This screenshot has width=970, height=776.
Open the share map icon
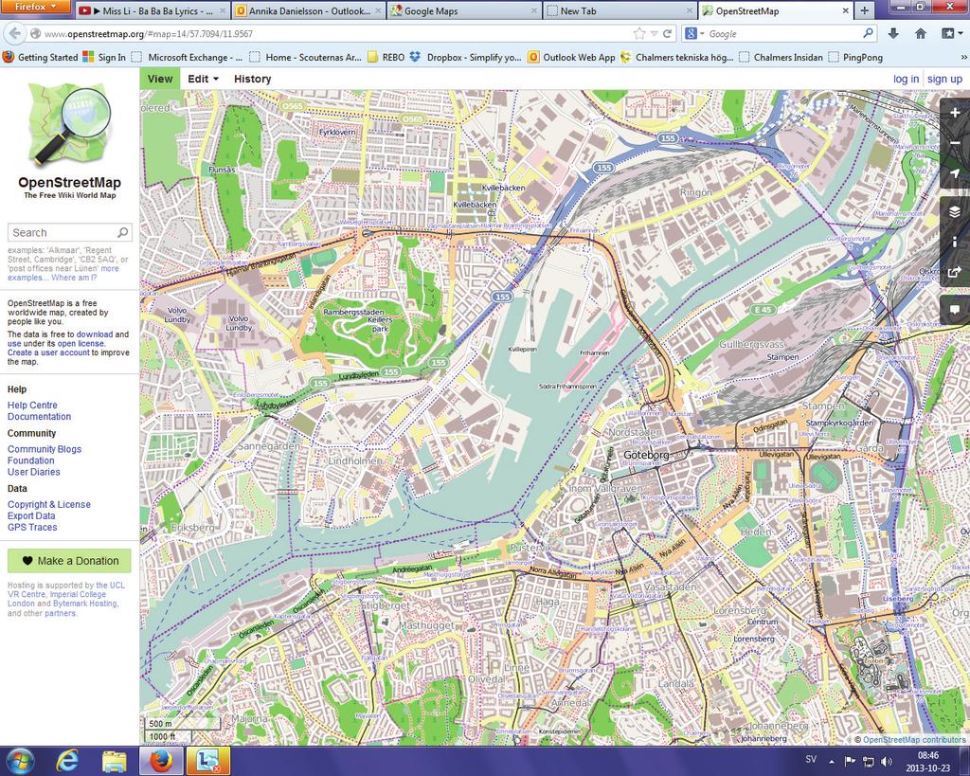[x=955, y=272]
